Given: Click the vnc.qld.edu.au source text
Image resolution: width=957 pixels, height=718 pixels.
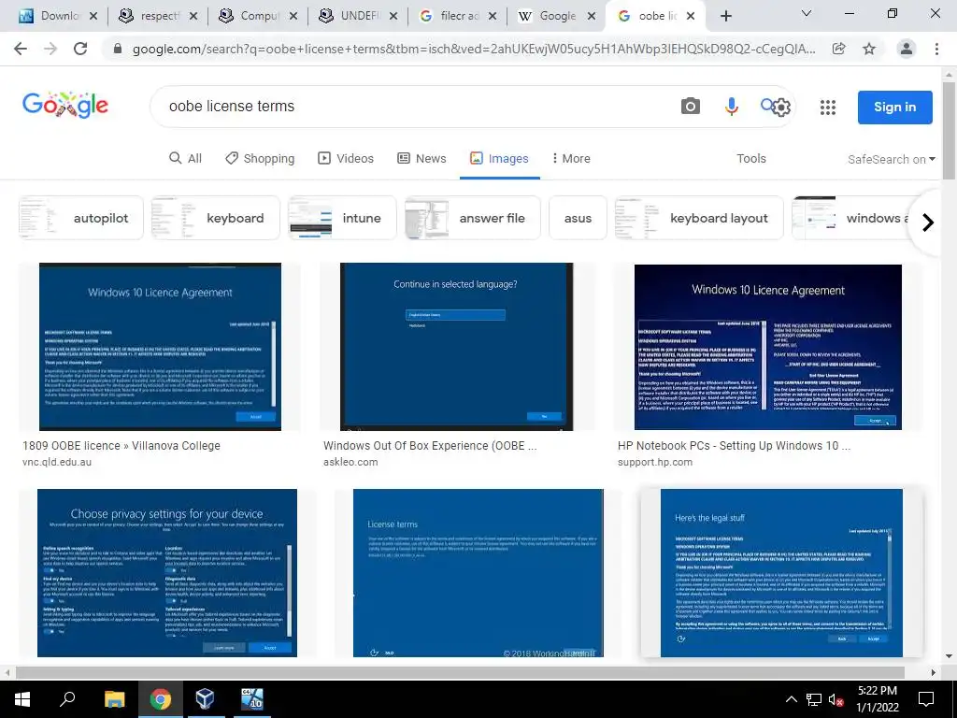Looking at the screenshot, I should (x=57, y=462).
